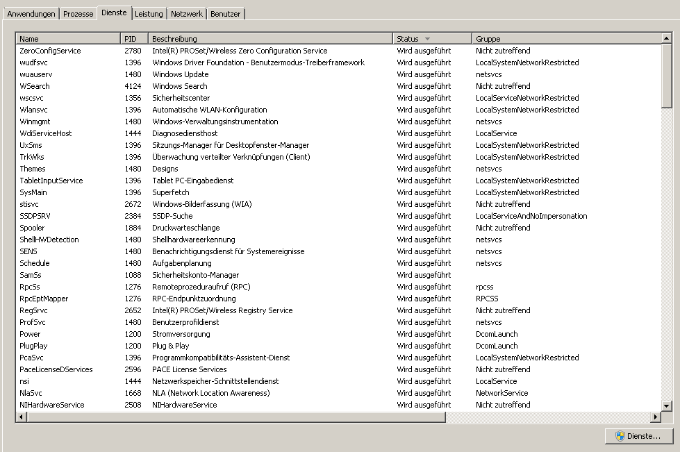
Task: Select the Dienste tab
Action: [x=114, y=12]
